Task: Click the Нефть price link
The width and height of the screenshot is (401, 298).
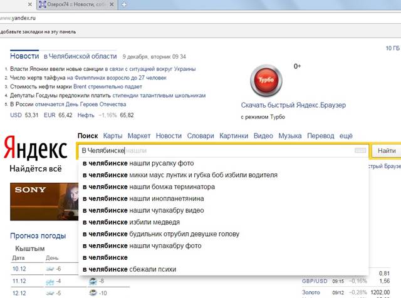Action: point(86,115)
